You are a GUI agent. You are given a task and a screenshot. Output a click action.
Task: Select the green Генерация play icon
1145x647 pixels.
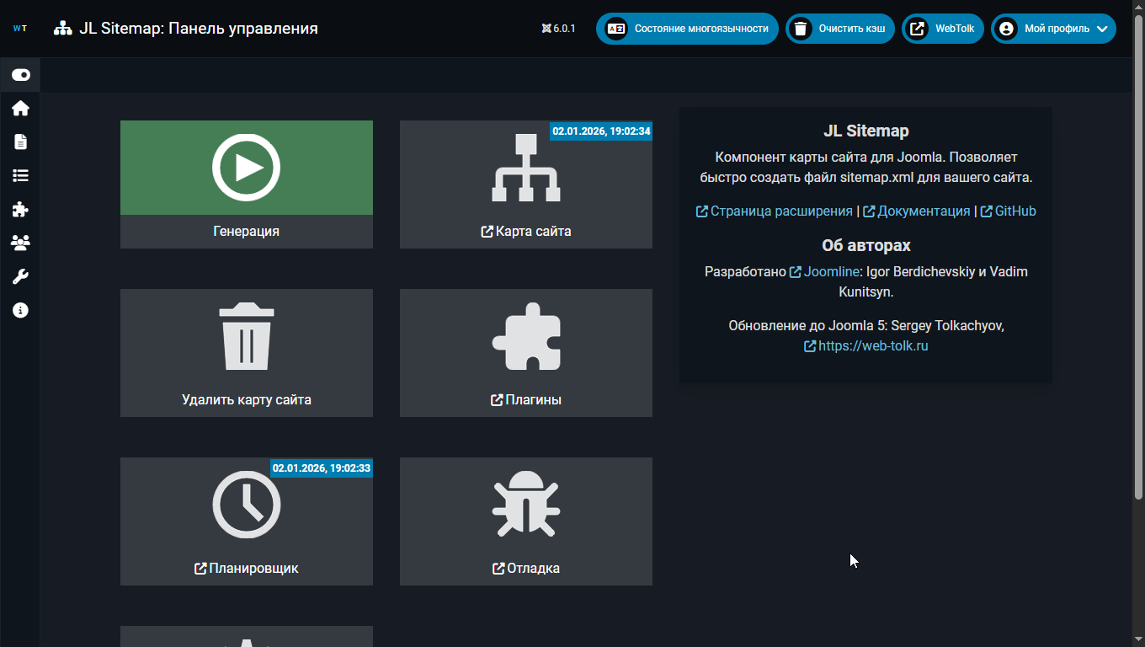pos(246,167)
